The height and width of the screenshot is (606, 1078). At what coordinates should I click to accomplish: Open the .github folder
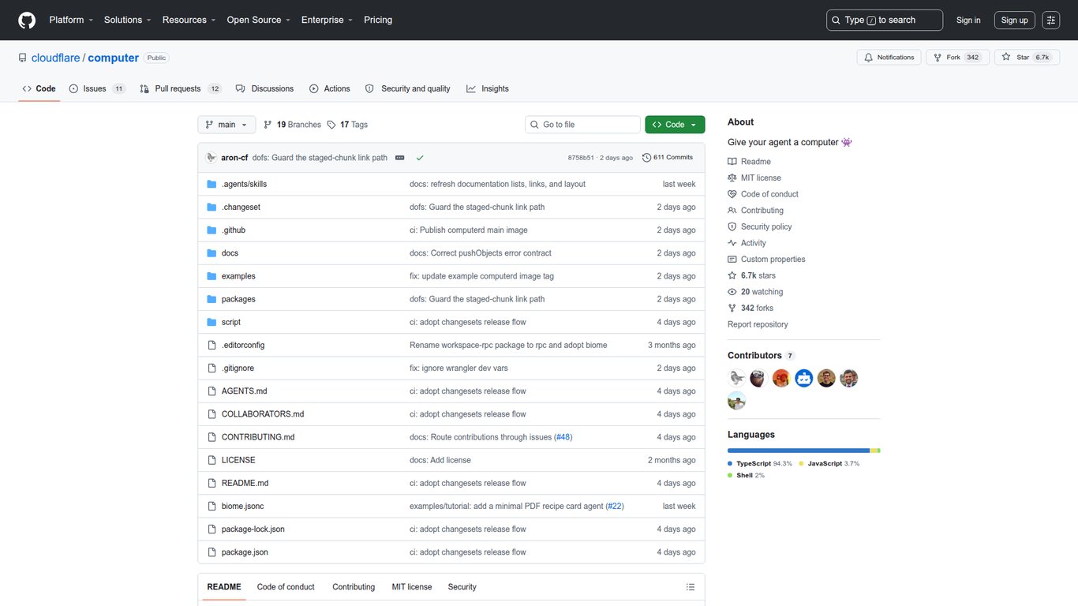(234, 230)
